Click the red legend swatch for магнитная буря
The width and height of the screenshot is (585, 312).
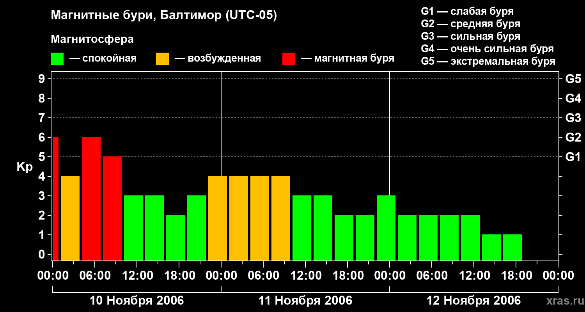pyautogui.click(x=289, y=59)
